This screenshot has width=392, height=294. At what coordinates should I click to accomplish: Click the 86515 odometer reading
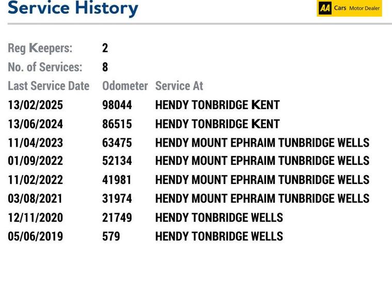(x=117, y=124)
